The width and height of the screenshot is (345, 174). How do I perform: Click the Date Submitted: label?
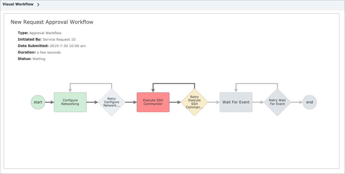33,46
